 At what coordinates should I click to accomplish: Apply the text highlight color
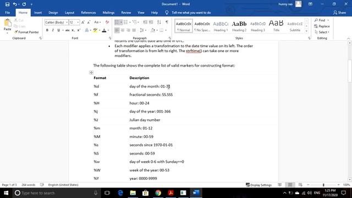pos(95,30)
